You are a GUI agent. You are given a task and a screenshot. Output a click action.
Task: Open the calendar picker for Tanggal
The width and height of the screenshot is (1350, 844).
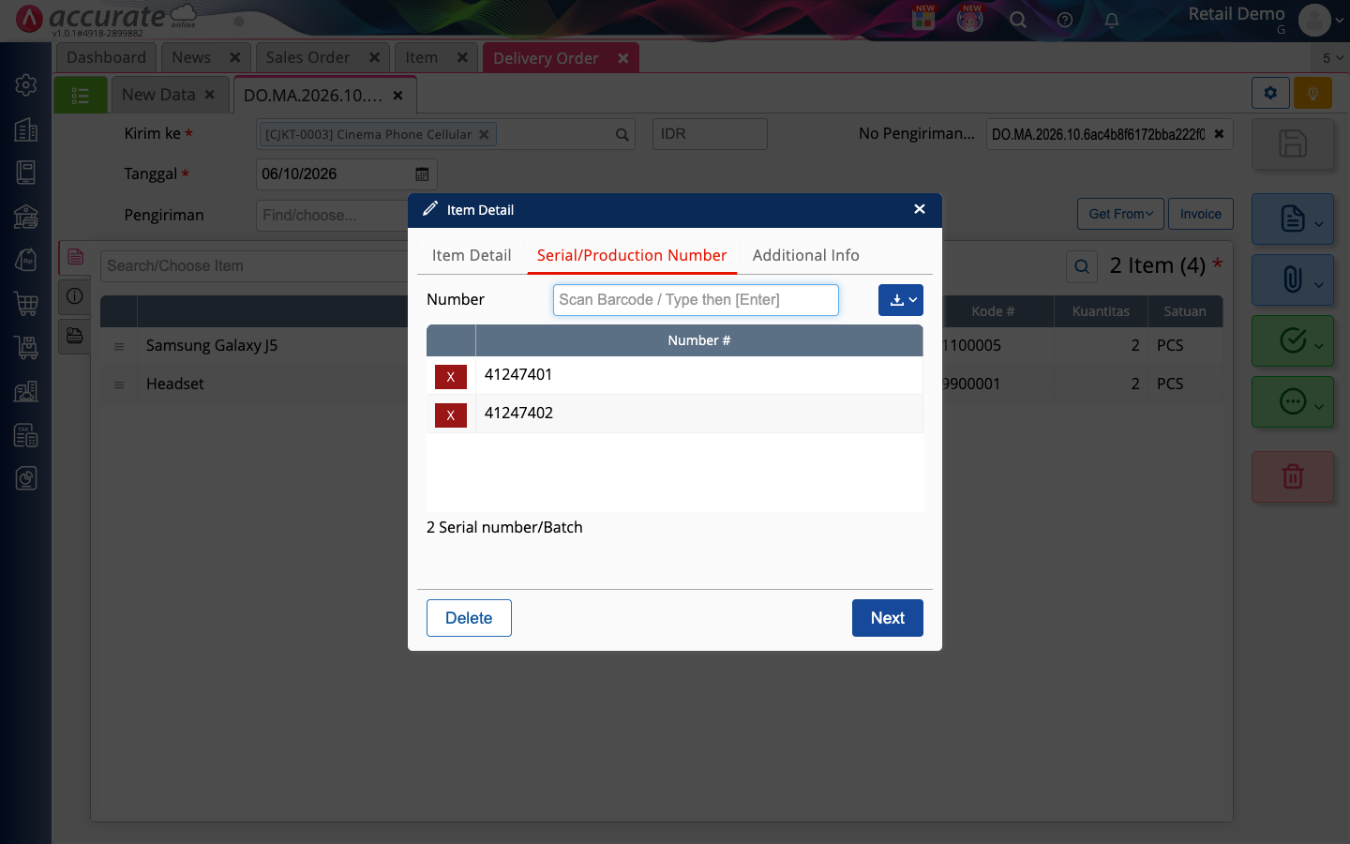point(422,174)
